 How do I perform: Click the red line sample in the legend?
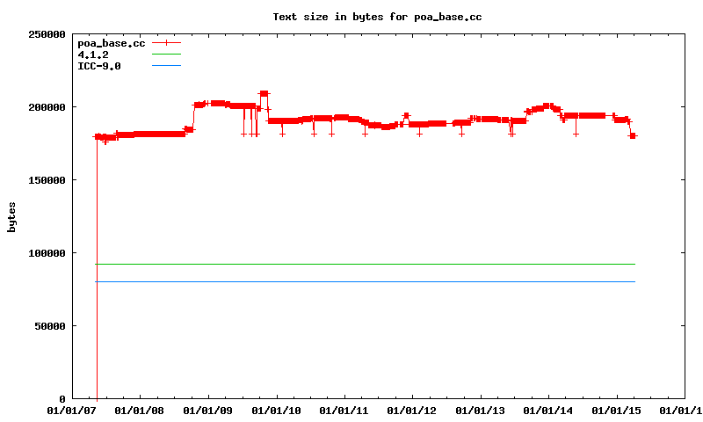pos(166,42)
